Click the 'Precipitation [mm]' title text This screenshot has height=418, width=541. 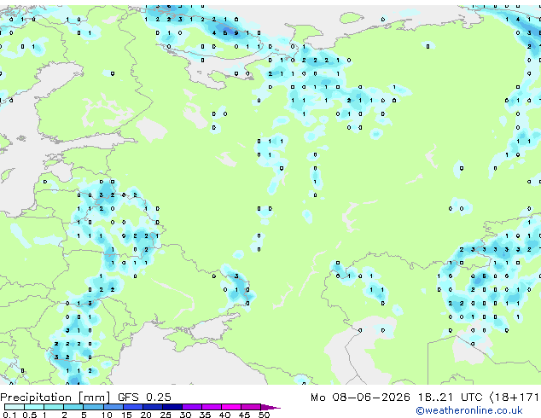pyautogui.click(x=55, y=398)
